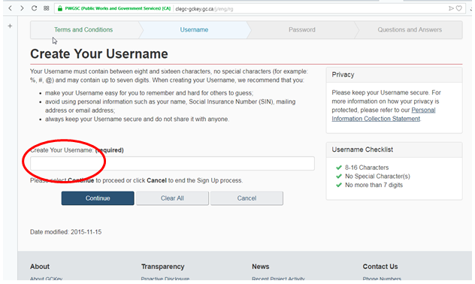The height and width of the screenshot is (284, 475).
Task: Click the News footer heading
Action: pos(261,267)
